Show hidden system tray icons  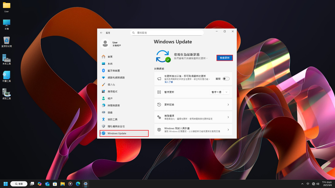coord(302,184)
